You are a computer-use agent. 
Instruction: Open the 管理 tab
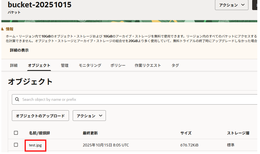coord(64,65)
